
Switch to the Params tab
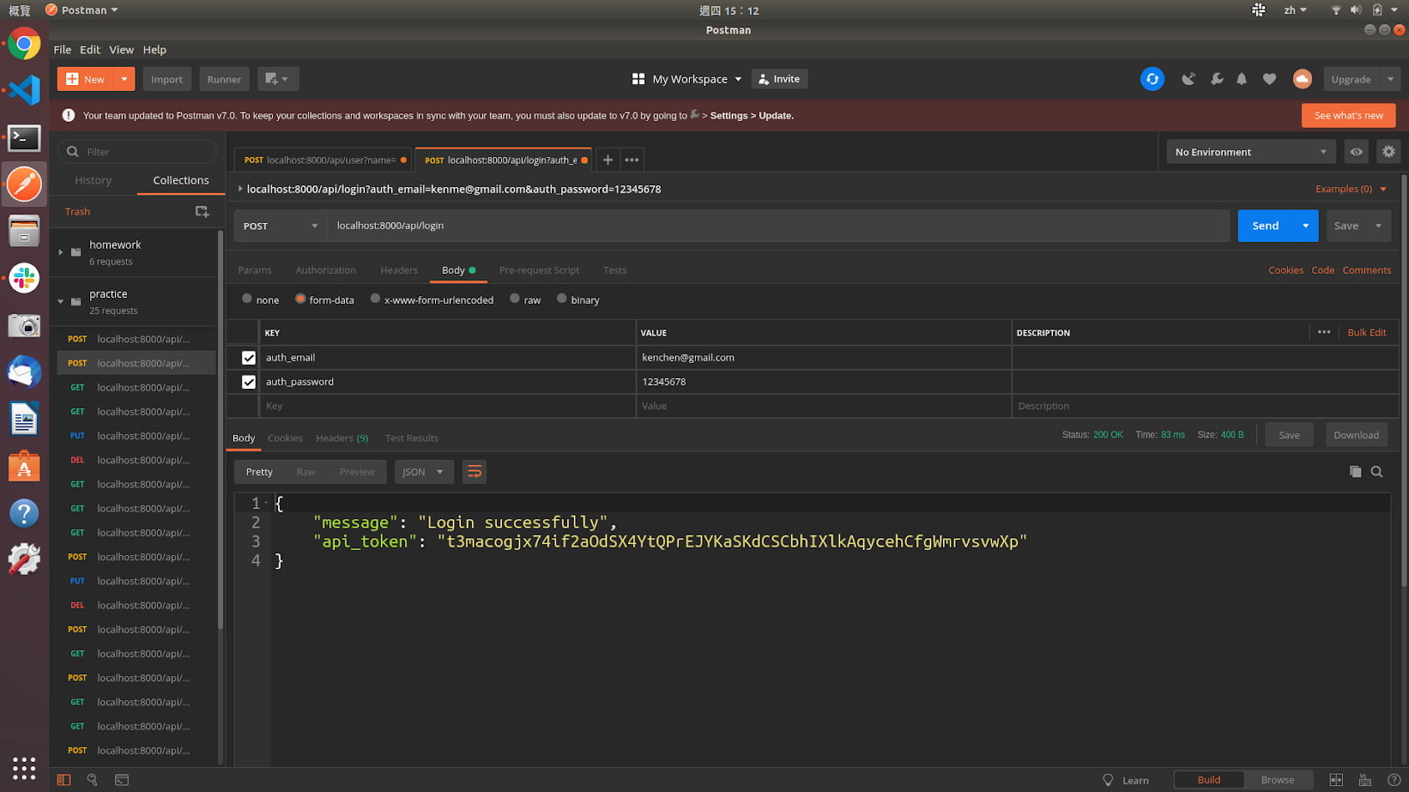click(x=255, y=270)
